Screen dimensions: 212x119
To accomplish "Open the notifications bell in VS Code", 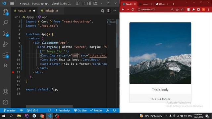I will [x=114, y=110].
